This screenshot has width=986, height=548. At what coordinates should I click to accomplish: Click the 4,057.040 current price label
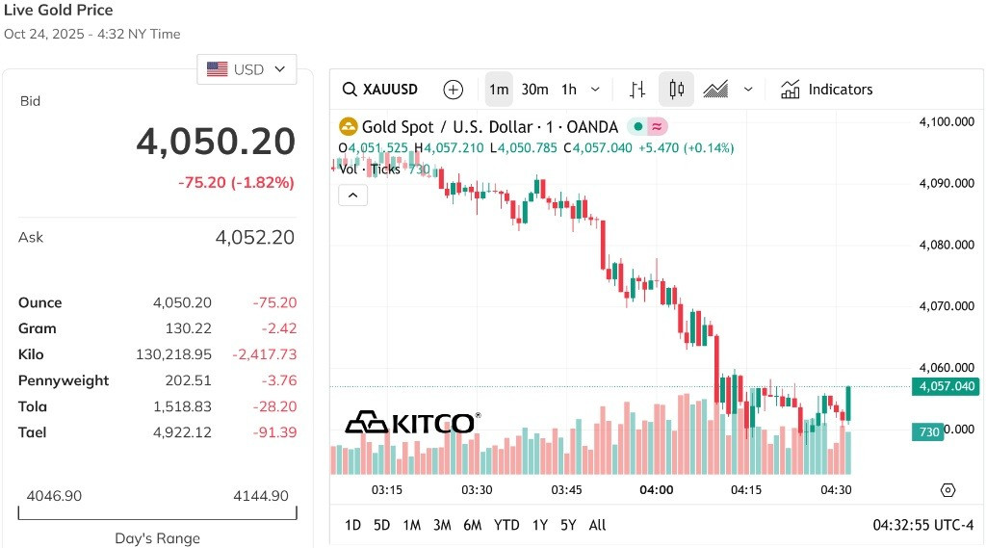946,386
